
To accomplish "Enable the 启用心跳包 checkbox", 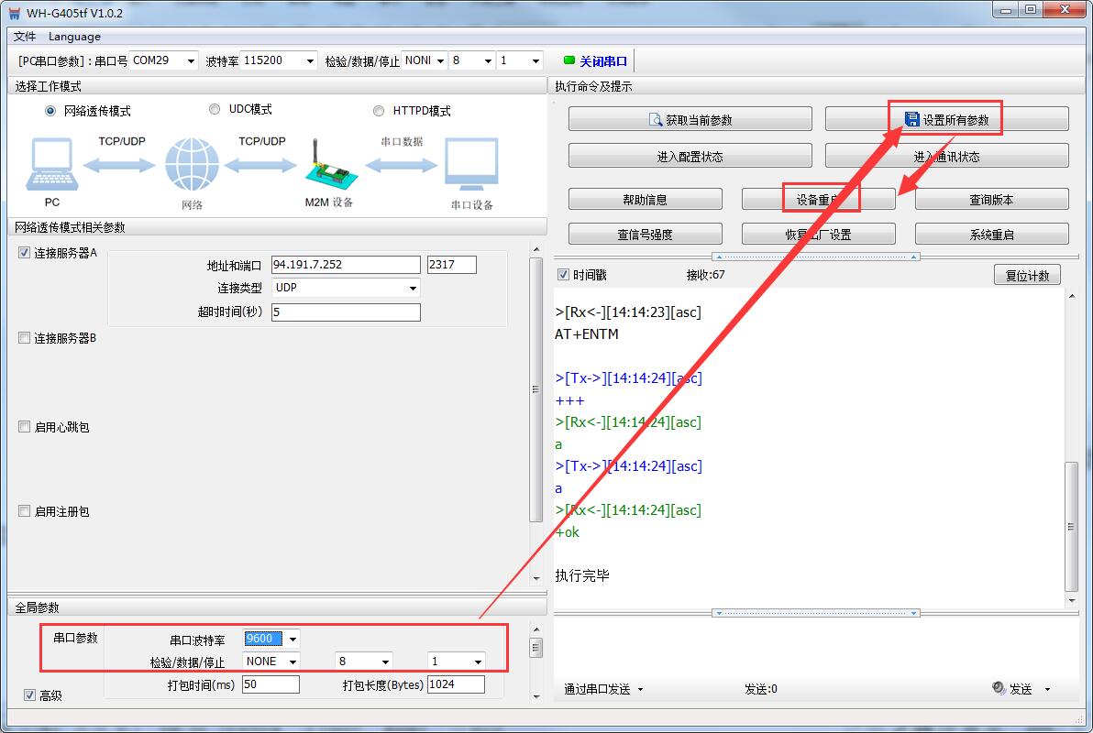I will (25, 427).
